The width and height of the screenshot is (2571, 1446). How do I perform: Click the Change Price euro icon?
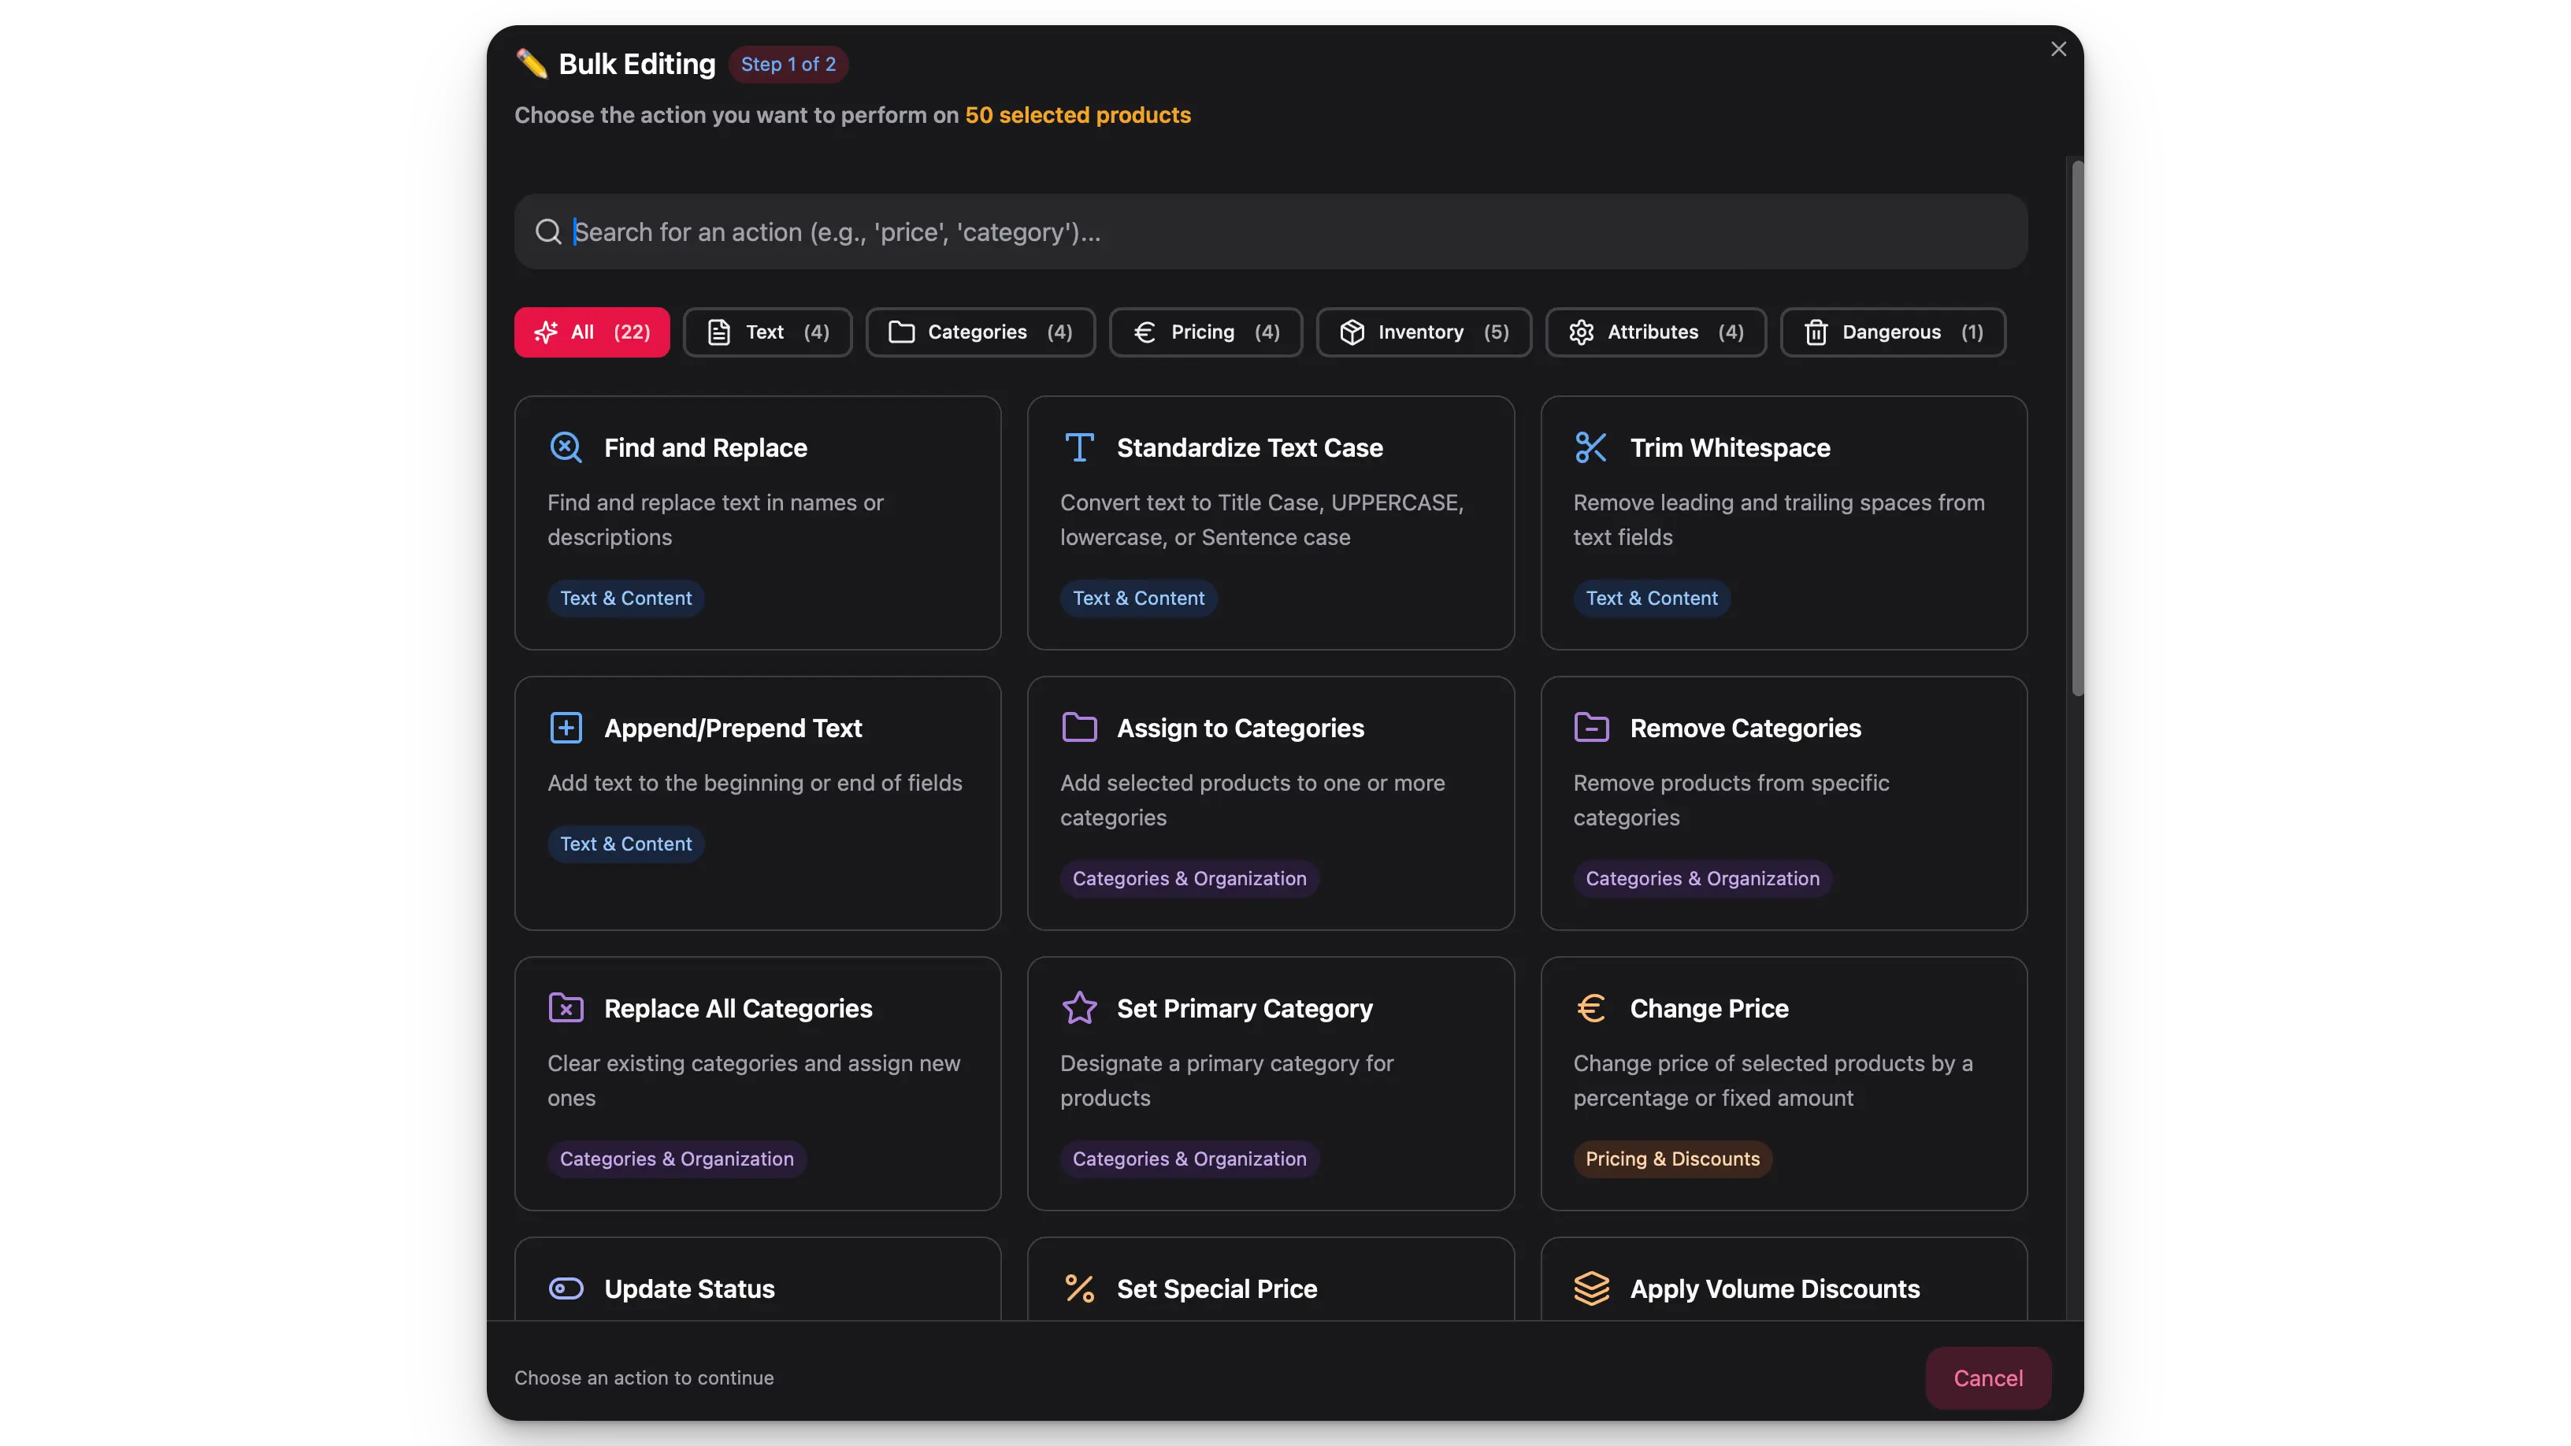pos(1591,1008)
